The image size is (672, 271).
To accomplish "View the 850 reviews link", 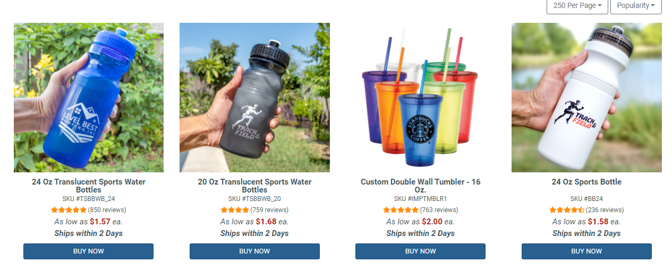I will coord(107,210).
